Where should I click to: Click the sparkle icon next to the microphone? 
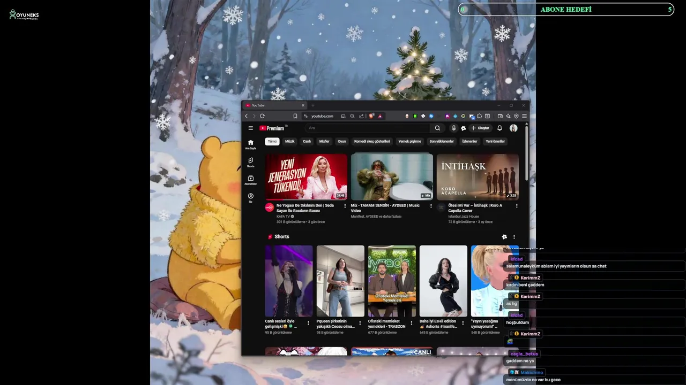[x=464, y=128]
